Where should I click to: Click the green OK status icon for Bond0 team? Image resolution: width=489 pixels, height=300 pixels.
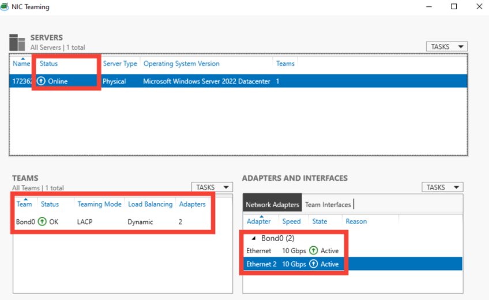(42, 222)
